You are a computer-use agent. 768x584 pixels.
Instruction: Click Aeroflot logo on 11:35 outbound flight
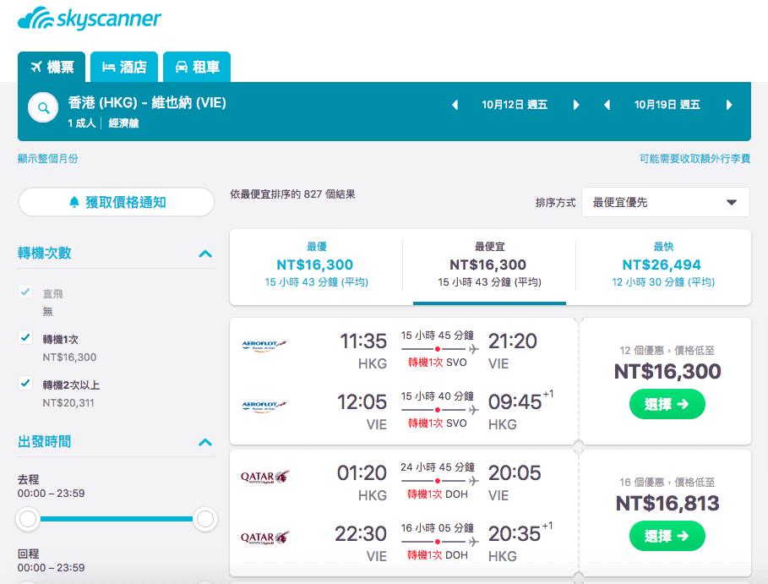pyautogui.click(x=264, y=345)
